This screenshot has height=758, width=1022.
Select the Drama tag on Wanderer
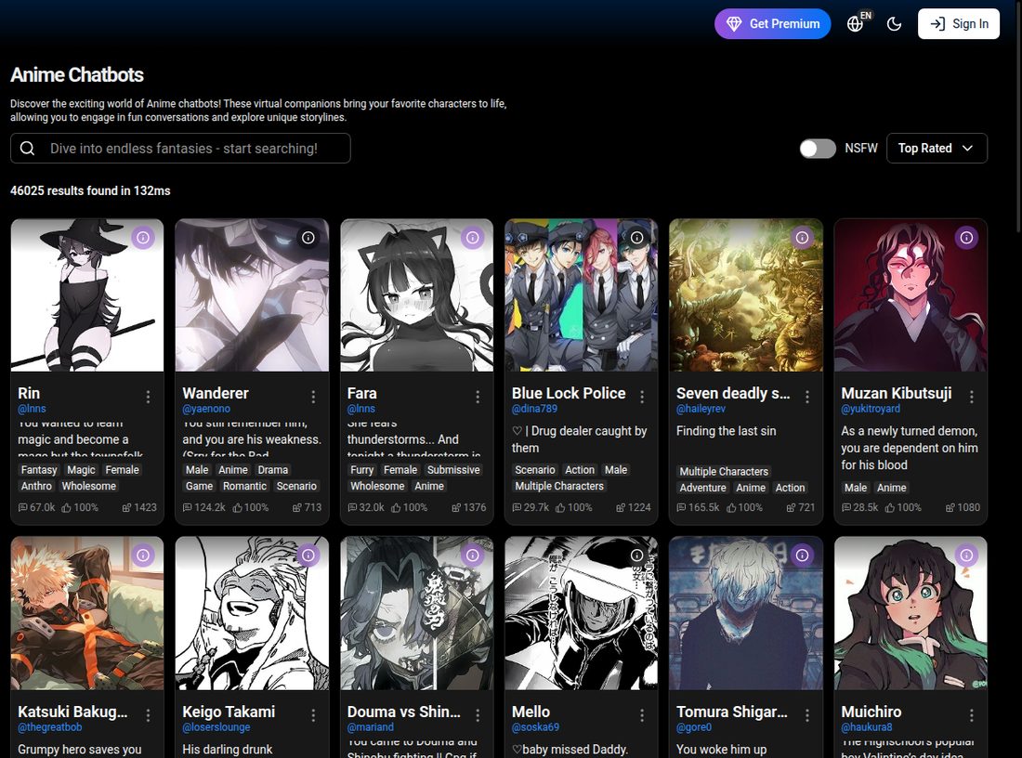pyautogui.click(x=273, y=470)
